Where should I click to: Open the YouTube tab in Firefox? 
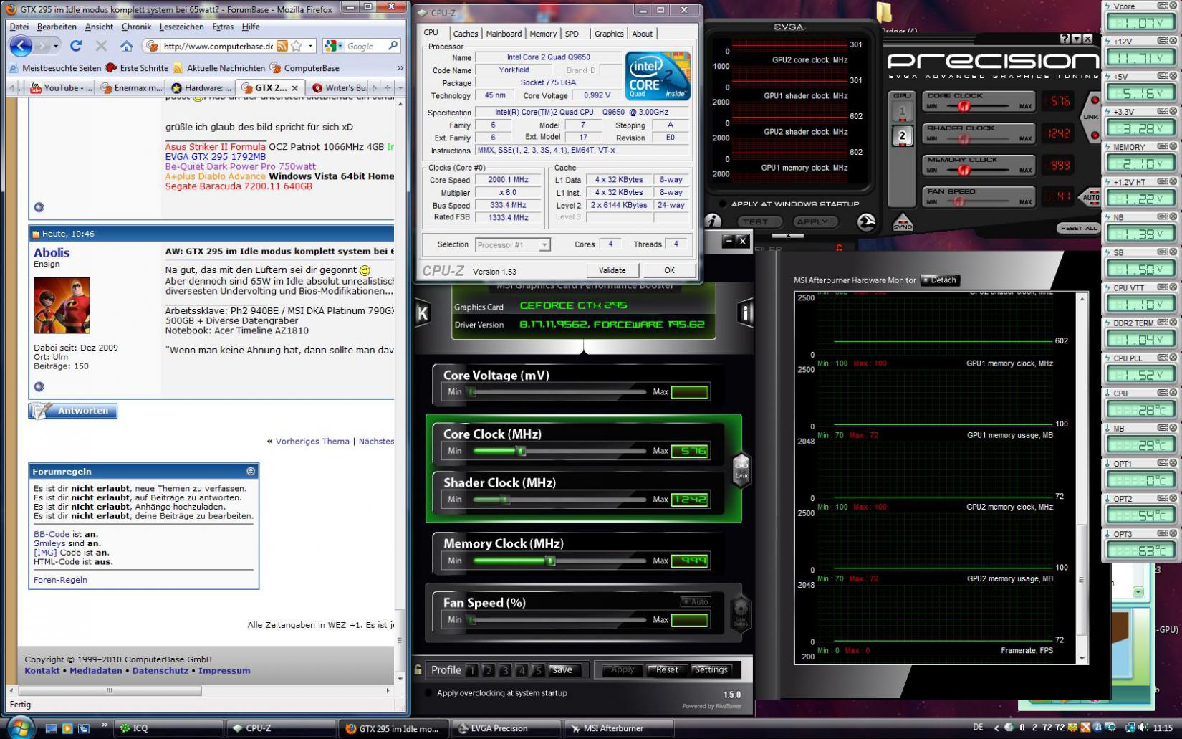tap(60, 87)
